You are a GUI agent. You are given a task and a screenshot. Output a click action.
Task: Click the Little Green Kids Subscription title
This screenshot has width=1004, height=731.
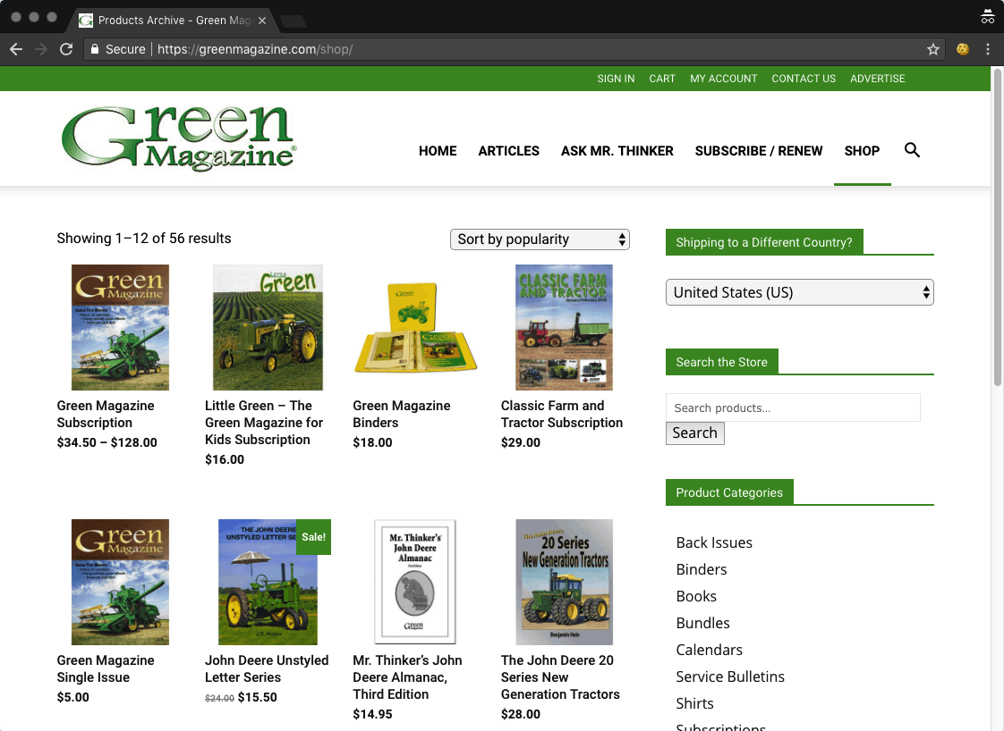pos(264,423)
